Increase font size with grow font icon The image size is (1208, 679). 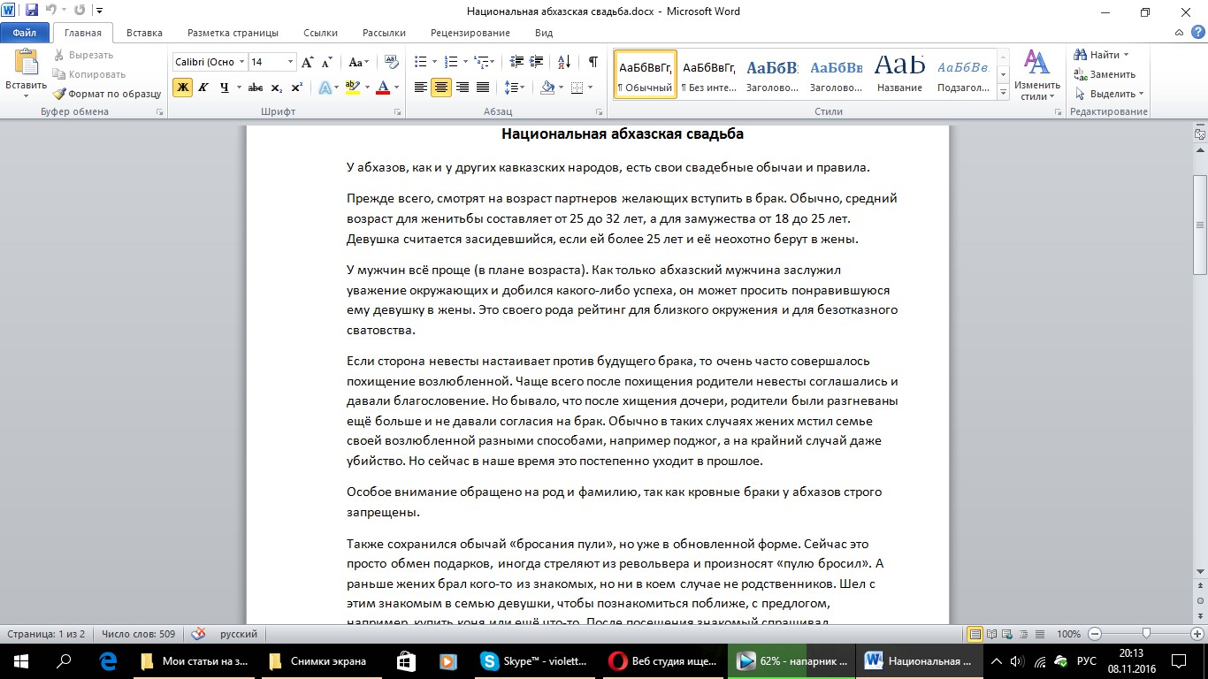pos(308,62)
